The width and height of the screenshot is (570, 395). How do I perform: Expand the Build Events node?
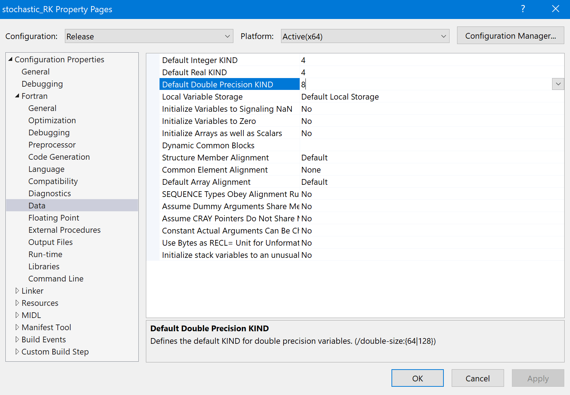coord(17,339)
